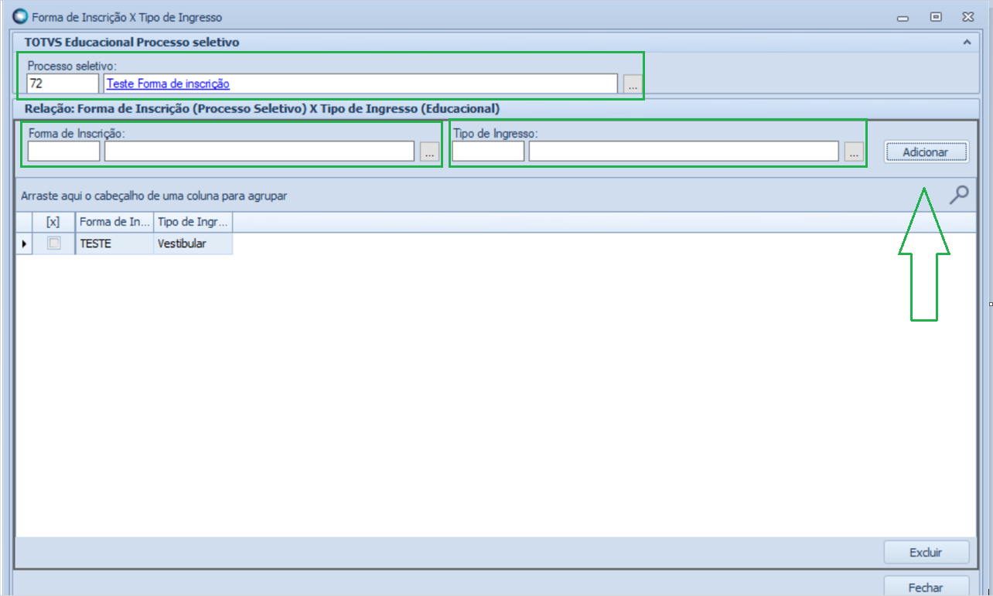Click the Excluir button
993x596 pixels.
pyautogui.click(x=926, y=553)
